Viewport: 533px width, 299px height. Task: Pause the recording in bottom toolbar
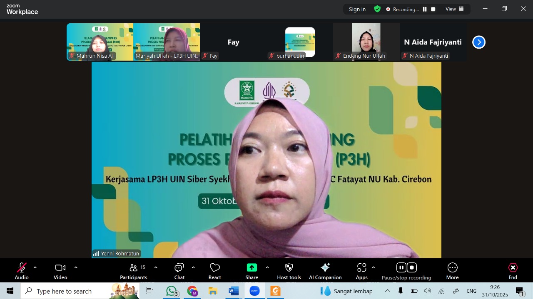401,267
